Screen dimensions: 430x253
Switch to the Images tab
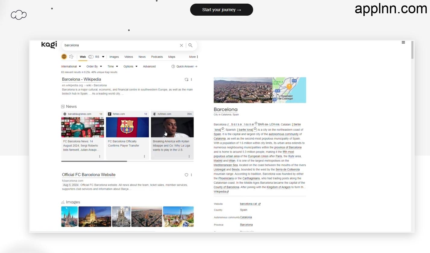point(114,57)
